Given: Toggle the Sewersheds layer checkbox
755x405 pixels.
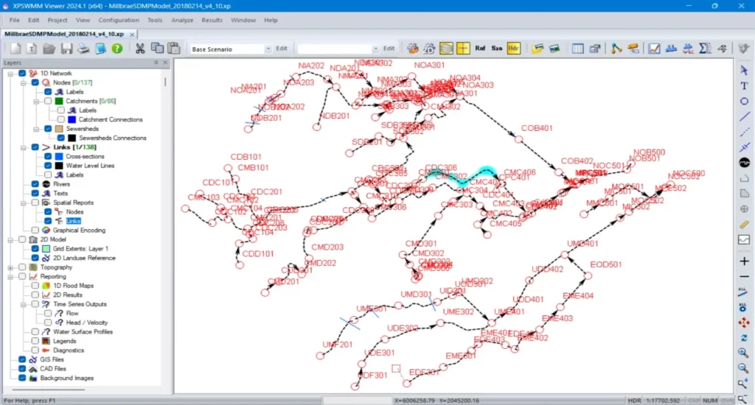Looking at the screenshot, I should pyautogui.click(x=48, y=128).
